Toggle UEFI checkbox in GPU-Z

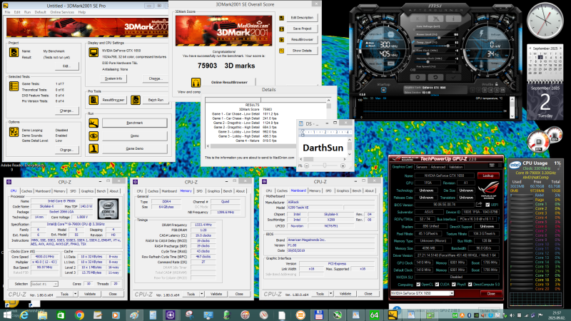point(487,205)
